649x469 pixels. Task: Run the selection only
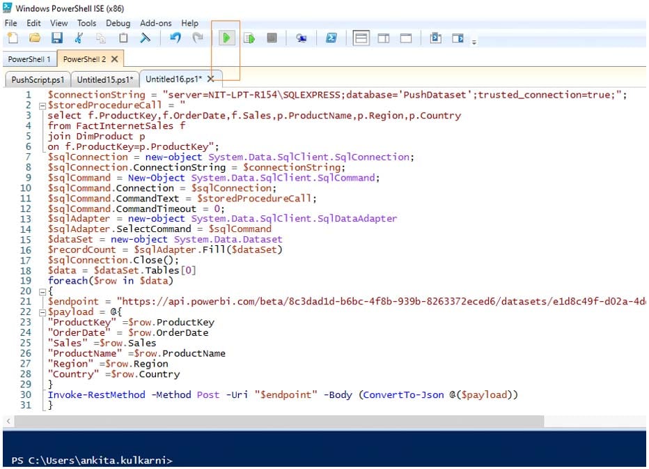(249, 38)
